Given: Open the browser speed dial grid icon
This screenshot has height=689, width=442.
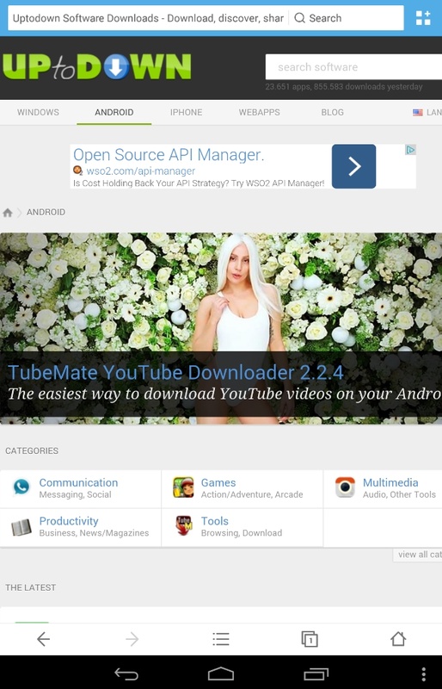Looking at the screenshot, I should (423, 18).
